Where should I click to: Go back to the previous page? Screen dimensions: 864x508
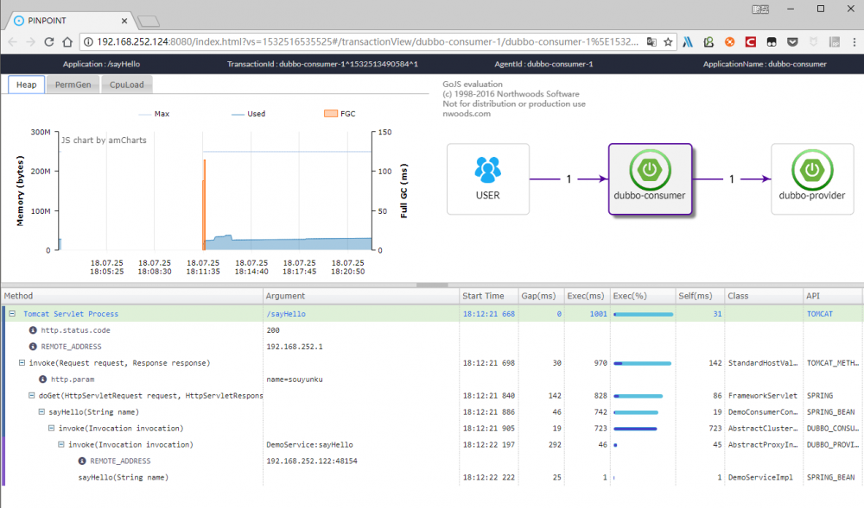pos(13,41)
